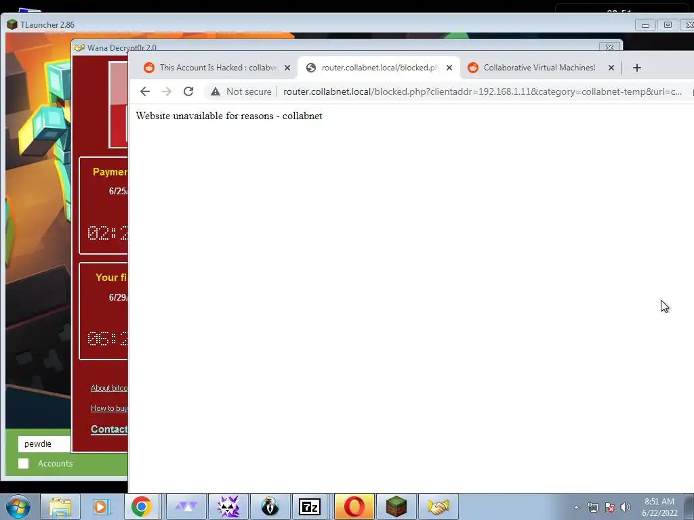Image resolution: width=694 pixels, height=520 pixels.
Task: Open 7-Zip from the taskbar
Action: click(310, 506)
